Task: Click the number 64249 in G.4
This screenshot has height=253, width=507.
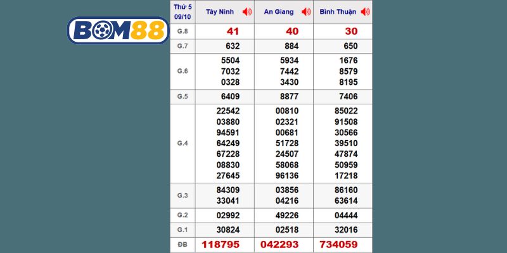Action: pyautogui.click(x=228, y=144)
